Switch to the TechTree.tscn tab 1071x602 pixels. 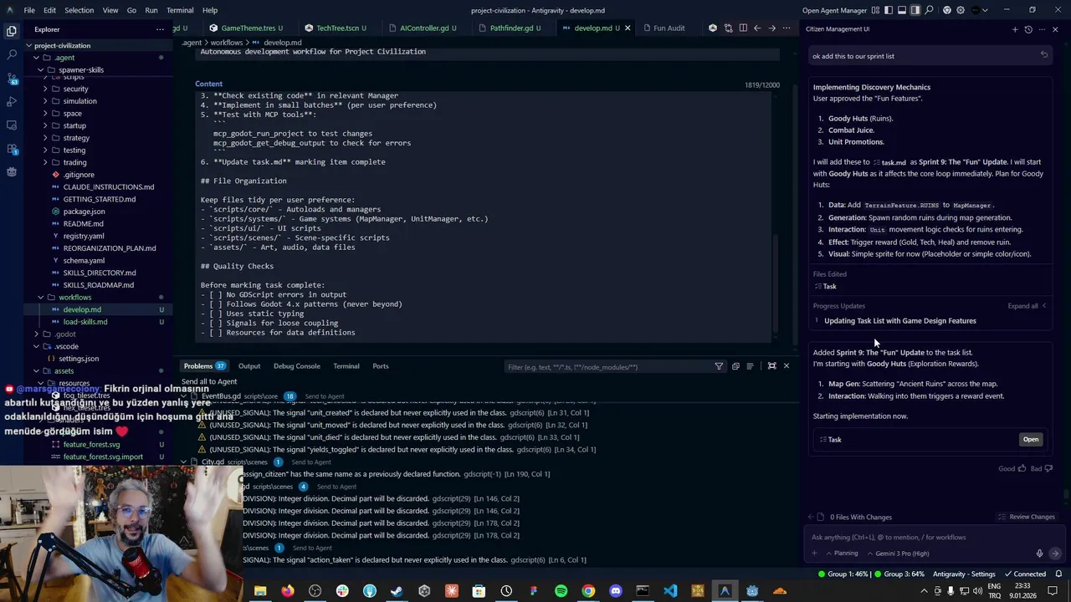point(341,28)
